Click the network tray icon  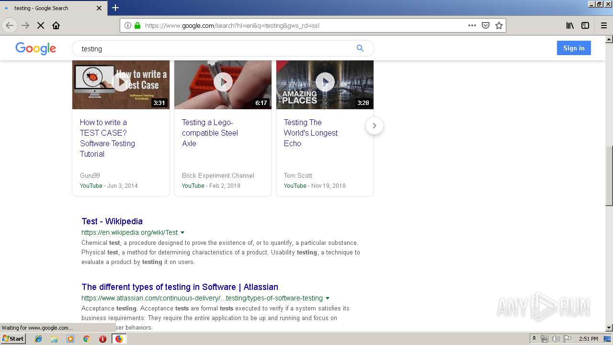click(x=545, y=339)
